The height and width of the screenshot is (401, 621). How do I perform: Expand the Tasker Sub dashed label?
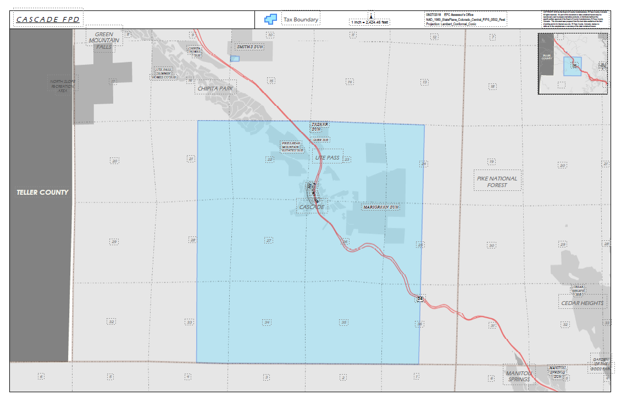click(x=319, y=126)
